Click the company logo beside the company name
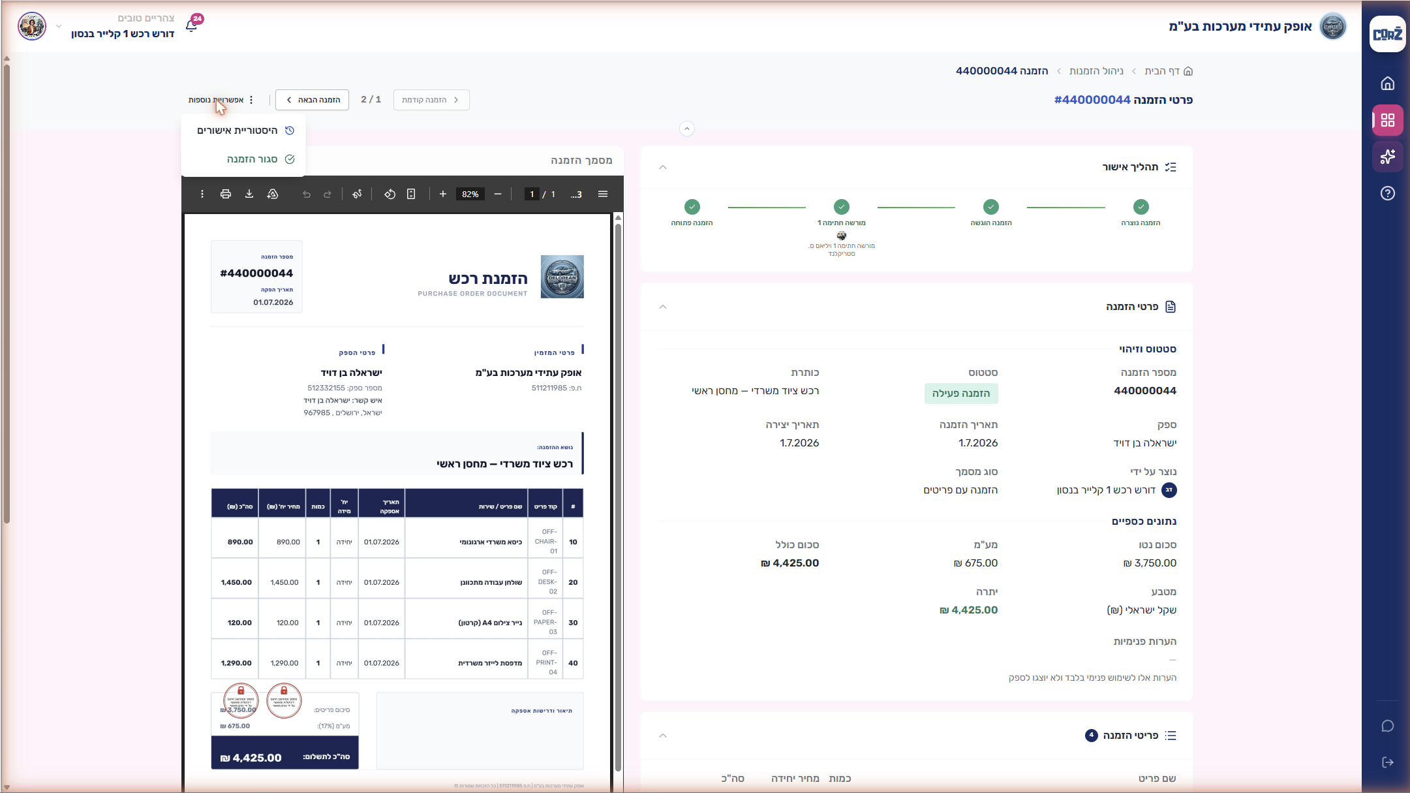Screen dimensions: 1410x793 coord(1332,26)
